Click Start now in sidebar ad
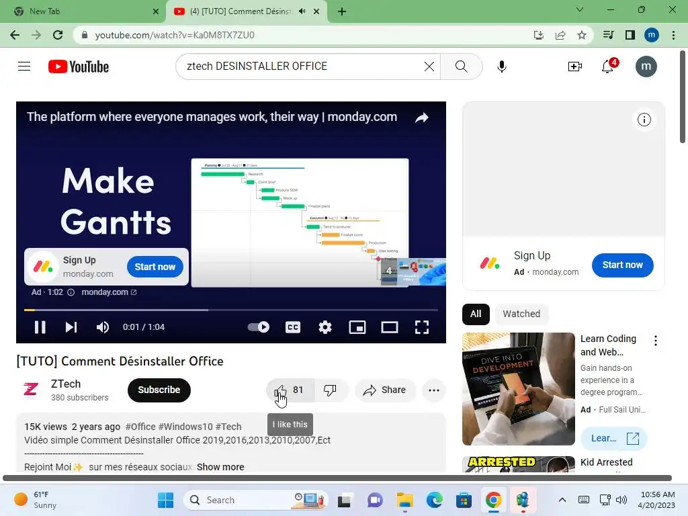The width and height of the screenshot is (688, 516). click(622, 265)
